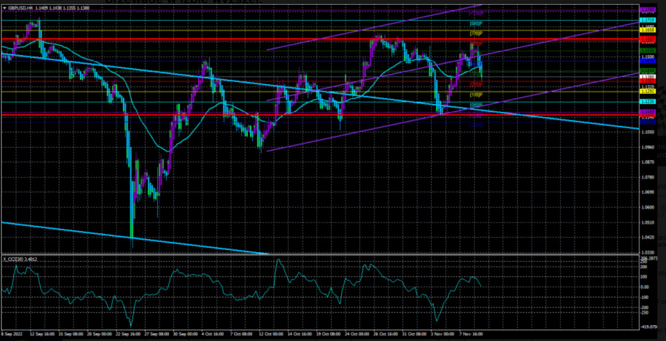Select the GBPUSD,H4 chart title text

click(x=21, y=8)
